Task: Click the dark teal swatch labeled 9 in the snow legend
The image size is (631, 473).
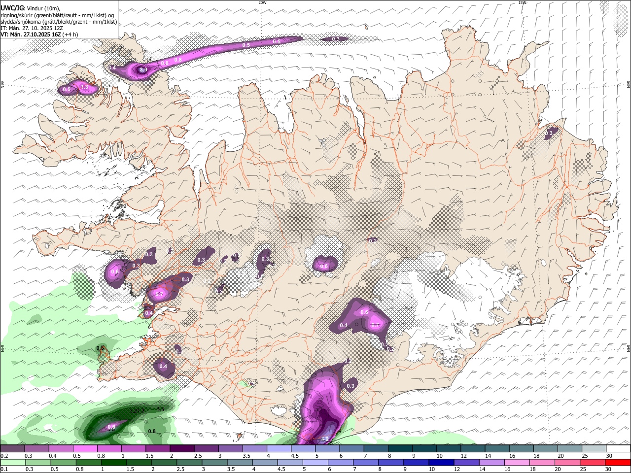Action: pyautogui.click(x=424, y=449)
